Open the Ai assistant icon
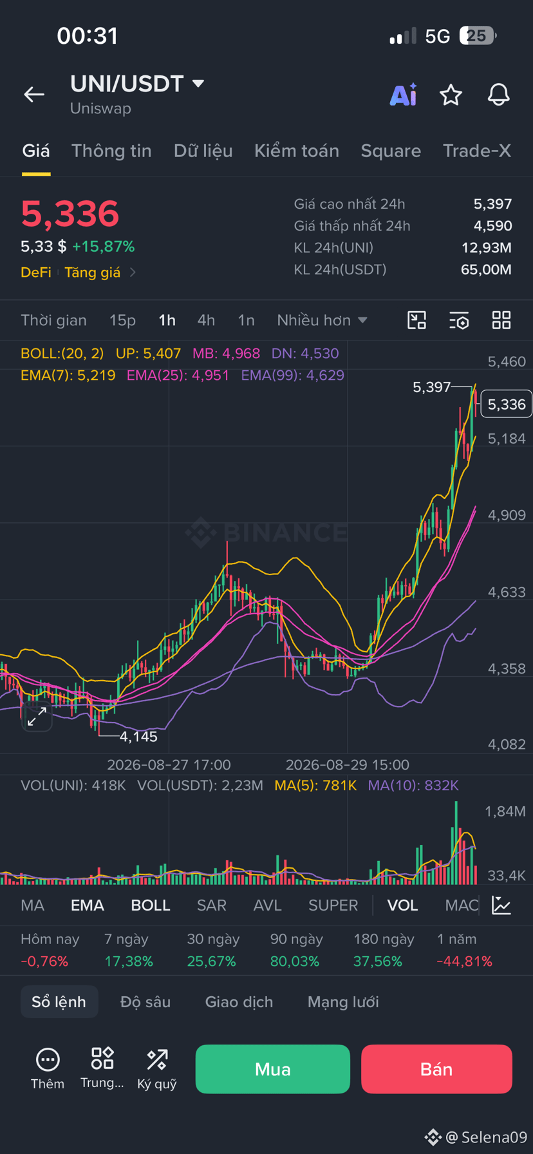The height and width of the screenshot is (1154, 533). [x=404, y=95]
